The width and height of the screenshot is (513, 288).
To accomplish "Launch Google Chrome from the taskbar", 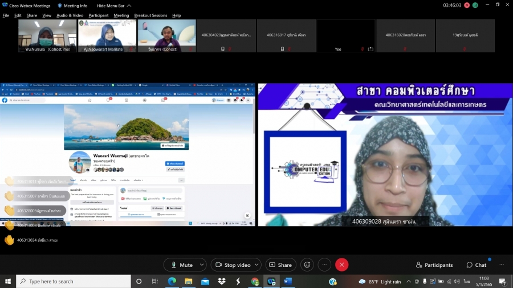I will (x=255, y=281).
